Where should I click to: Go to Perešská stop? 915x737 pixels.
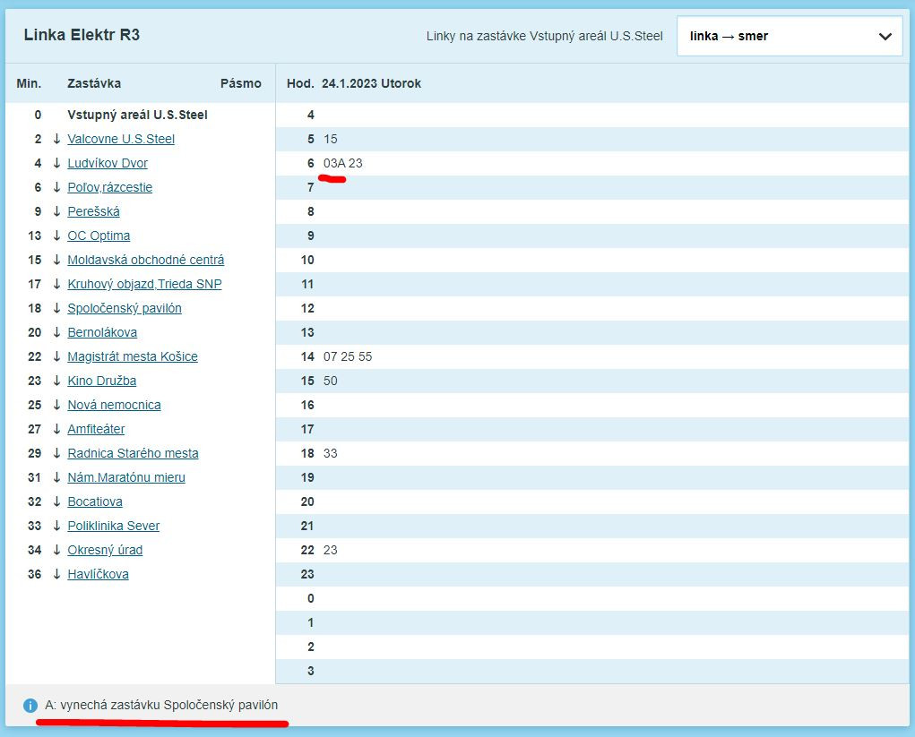tap(93, 211)
